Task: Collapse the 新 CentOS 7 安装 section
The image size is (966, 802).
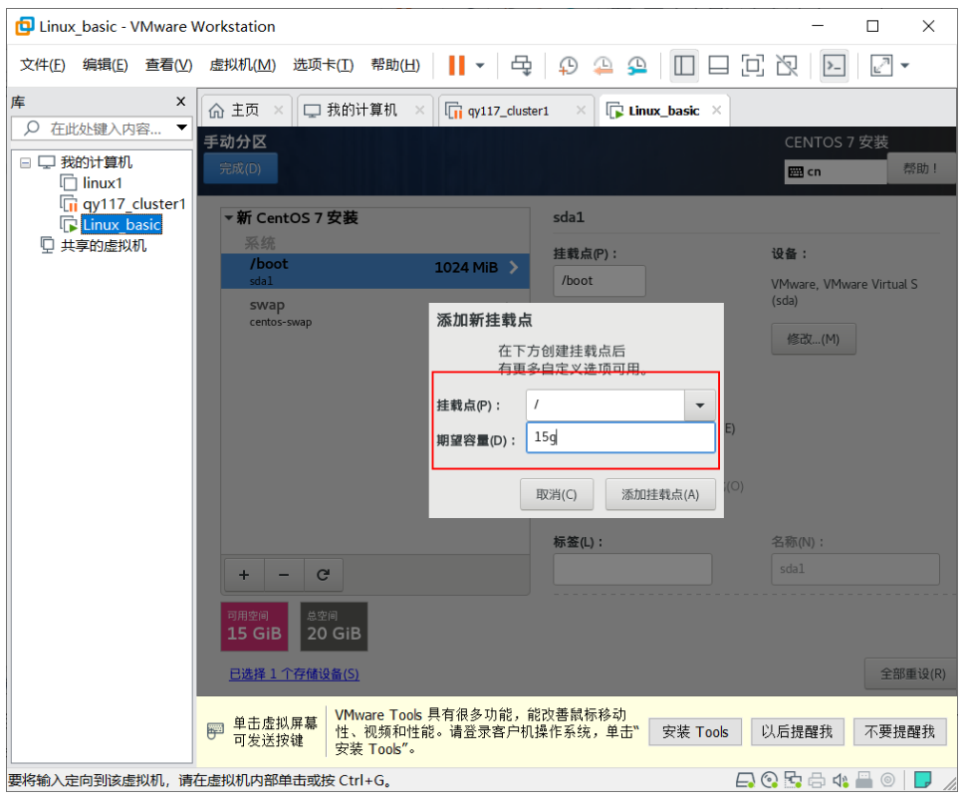Action: (x=229, y=217)
